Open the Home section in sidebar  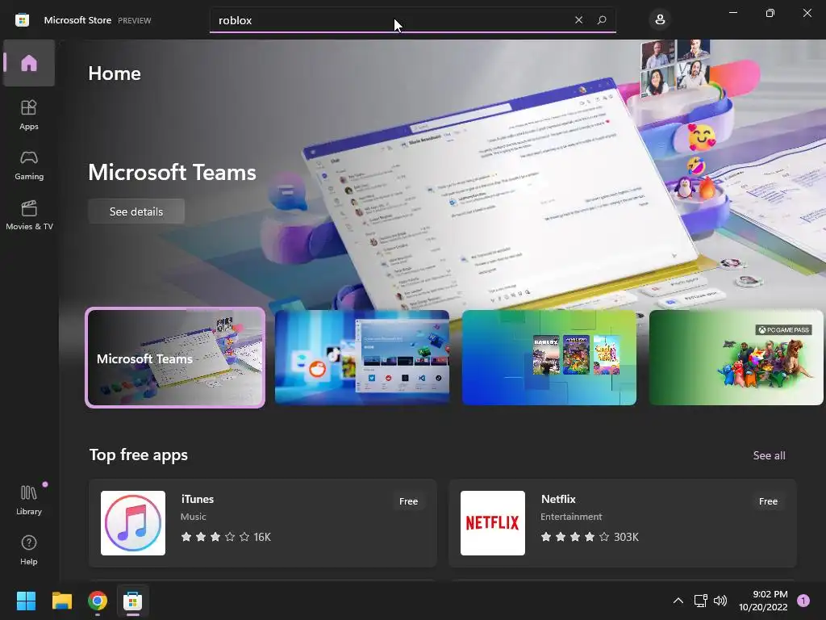tap(29, 63)
